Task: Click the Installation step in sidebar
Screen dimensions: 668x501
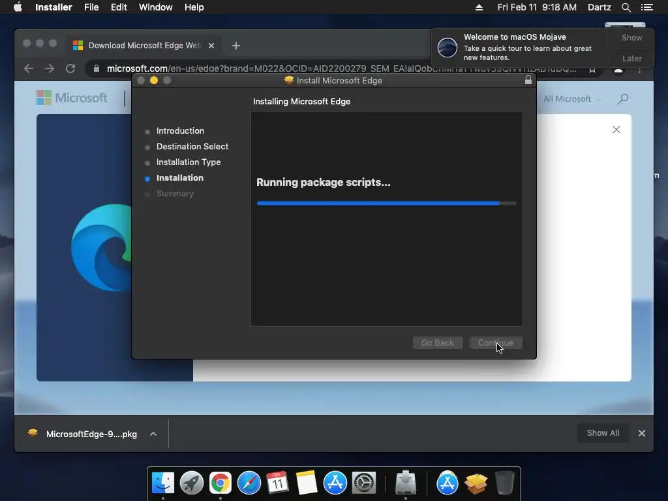Action: [x=180, y=178]
